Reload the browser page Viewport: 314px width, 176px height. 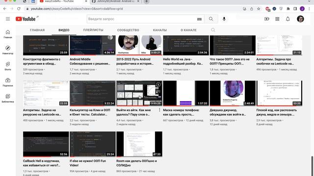pos(19,9)
